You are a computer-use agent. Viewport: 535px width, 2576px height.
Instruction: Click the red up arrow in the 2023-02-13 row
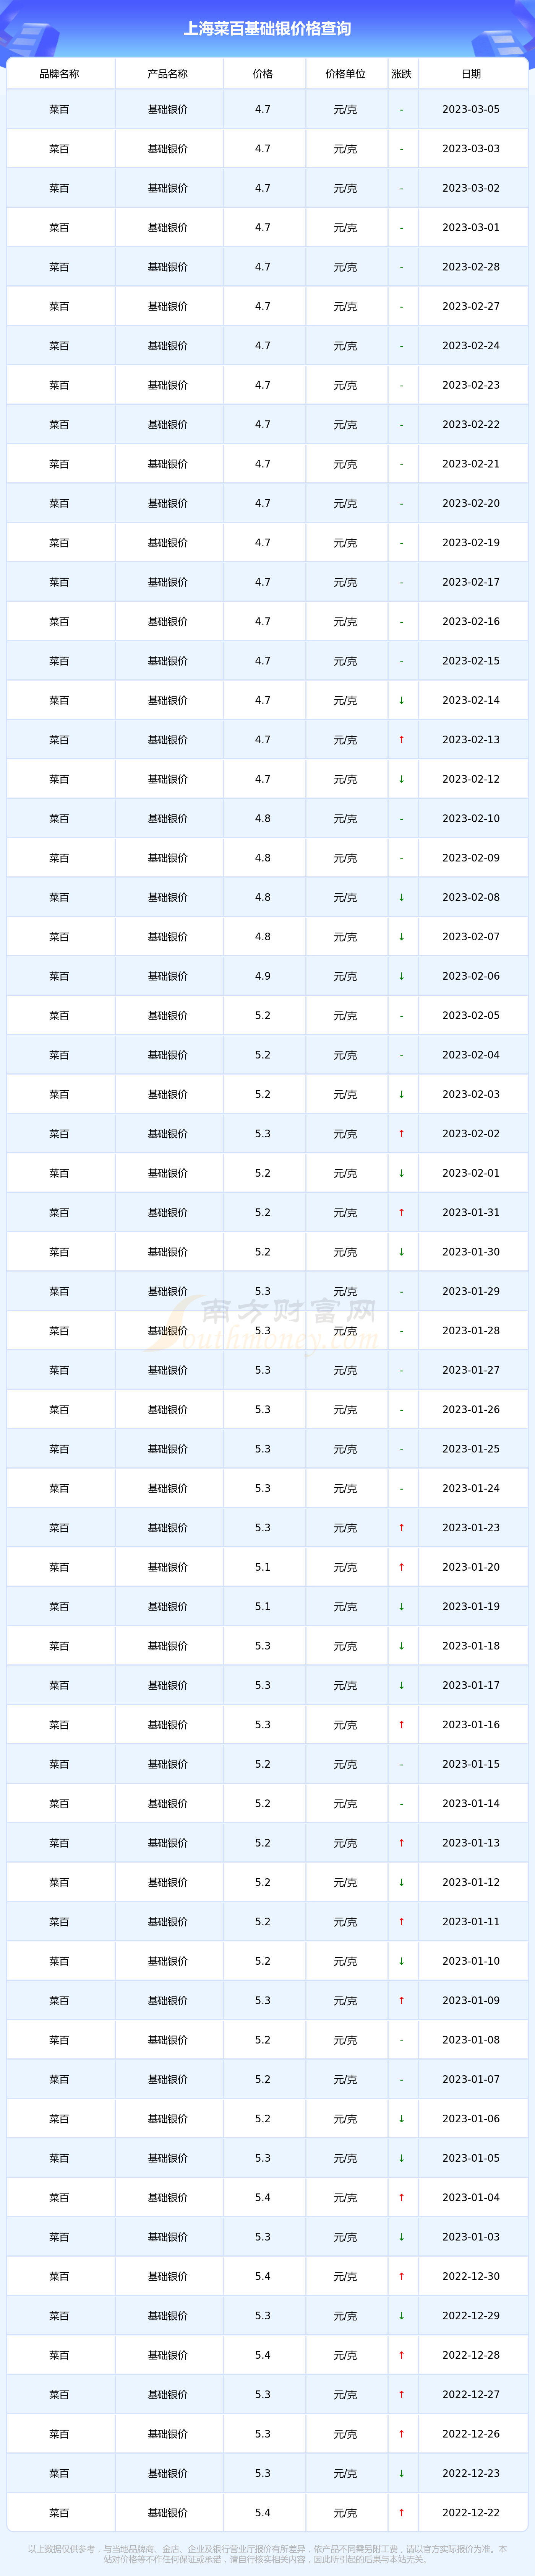pyautogui.click(x=401, y=740)
